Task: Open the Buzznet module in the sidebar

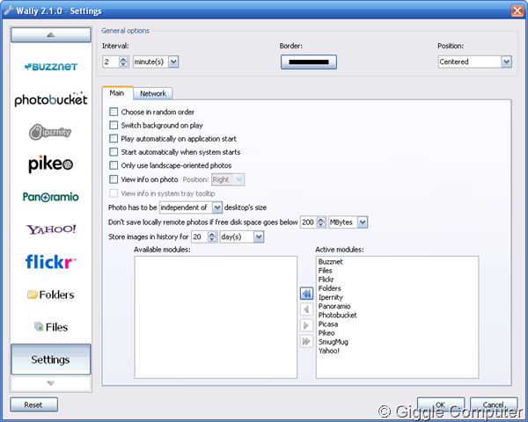Action: pos(51,67)
